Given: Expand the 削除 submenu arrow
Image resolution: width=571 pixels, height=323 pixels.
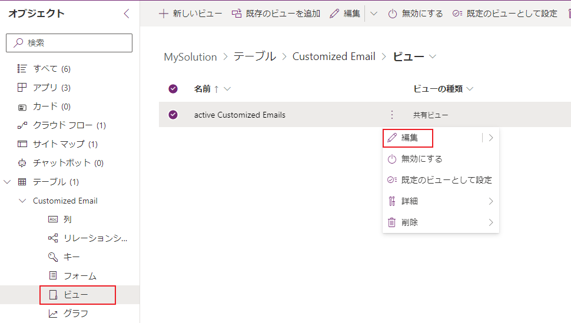Looking at the screenshot, I should [x=491, y=222].
